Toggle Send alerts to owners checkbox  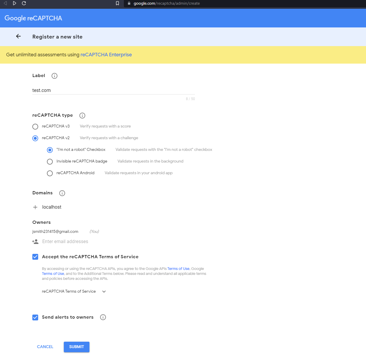click(x=35, y=317)
